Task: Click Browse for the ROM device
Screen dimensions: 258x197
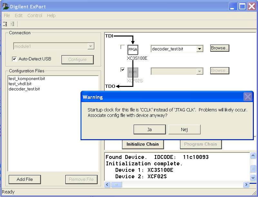Action: click(x=220, y=71)
